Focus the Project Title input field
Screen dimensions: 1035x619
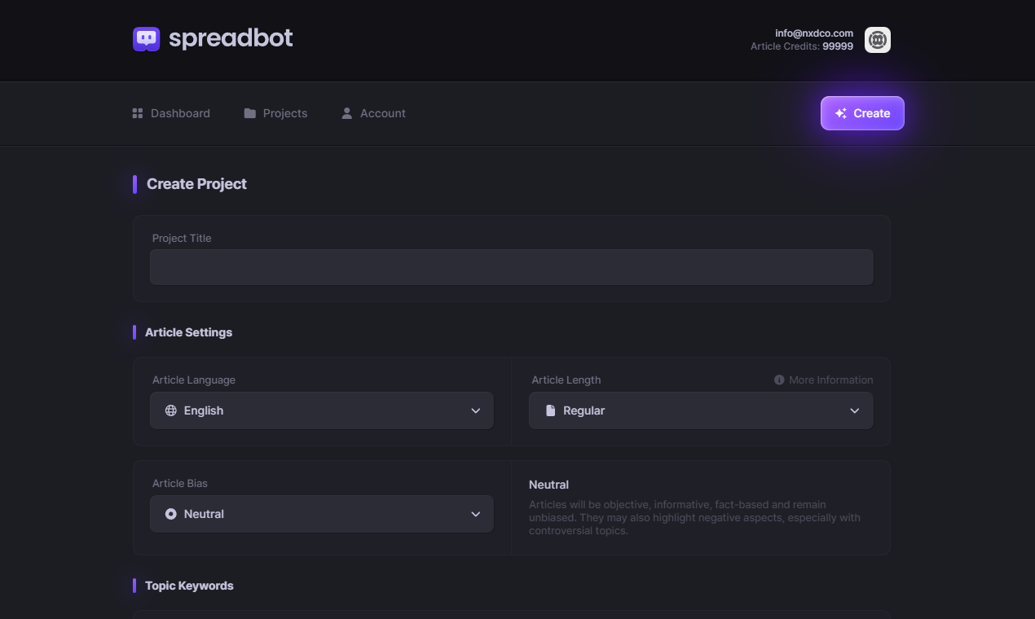pos(511,267)
